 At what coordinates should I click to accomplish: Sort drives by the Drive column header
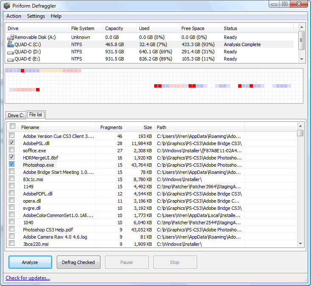pyautogui.click(x=37, y=28)
